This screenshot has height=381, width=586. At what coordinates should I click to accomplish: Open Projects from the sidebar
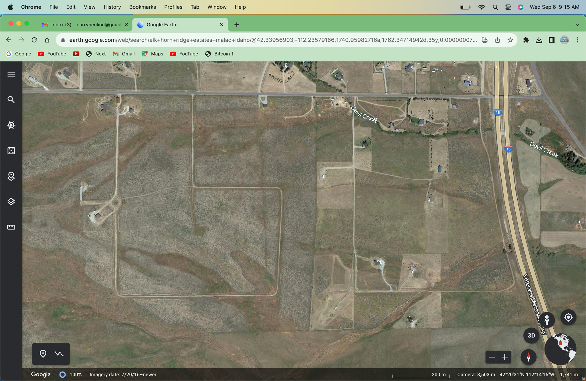pos(11,176)
